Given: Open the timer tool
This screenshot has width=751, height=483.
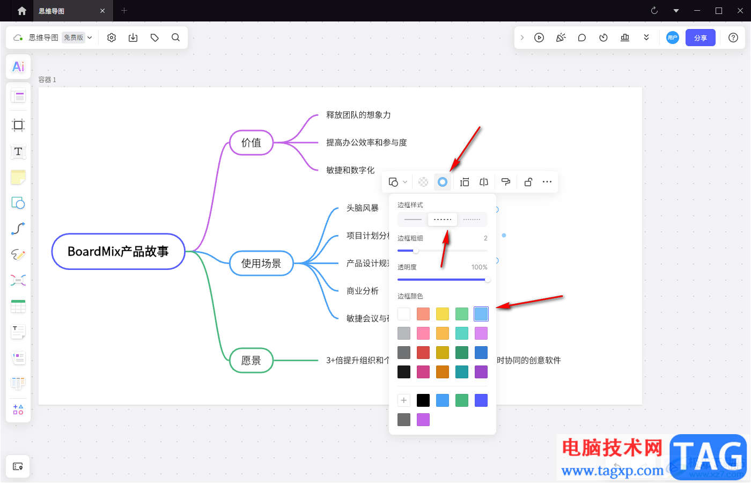Looking at the screenshot, I should (603, 38).
